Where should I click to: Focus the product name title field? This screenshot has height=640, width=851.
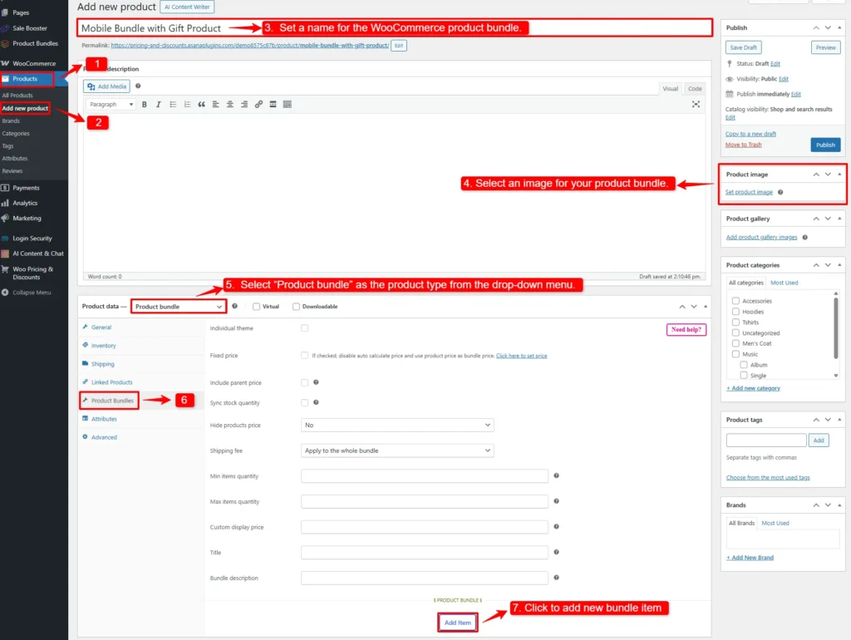click(x=395, y=28)
